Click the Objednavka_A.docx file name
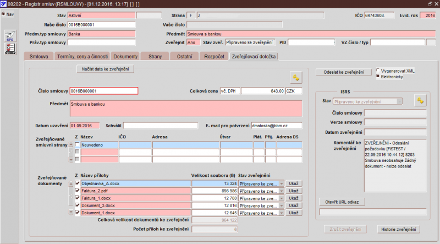 point(136,183)
